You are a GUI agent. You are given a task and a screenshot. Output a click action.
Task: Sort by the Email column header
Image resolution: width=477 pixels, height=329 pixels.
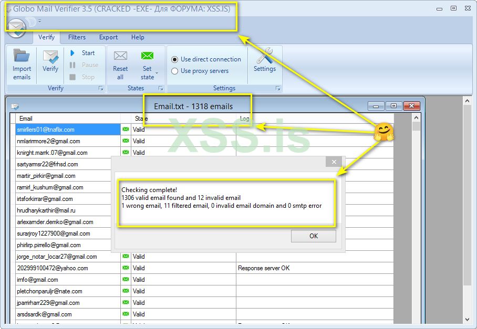(68, 119)
